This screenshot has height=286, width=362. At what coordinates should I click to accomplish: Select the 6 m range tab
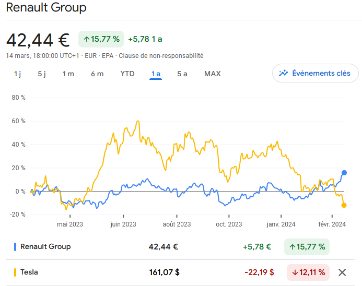(97, 74)
